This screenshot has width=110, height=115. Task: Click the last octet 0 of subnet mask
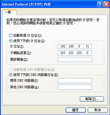coord(87,53)
